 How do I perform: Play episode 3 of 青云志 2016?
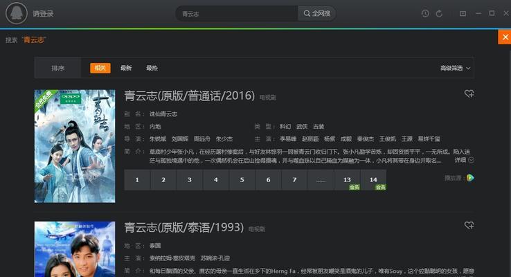(x=190, y=179)
